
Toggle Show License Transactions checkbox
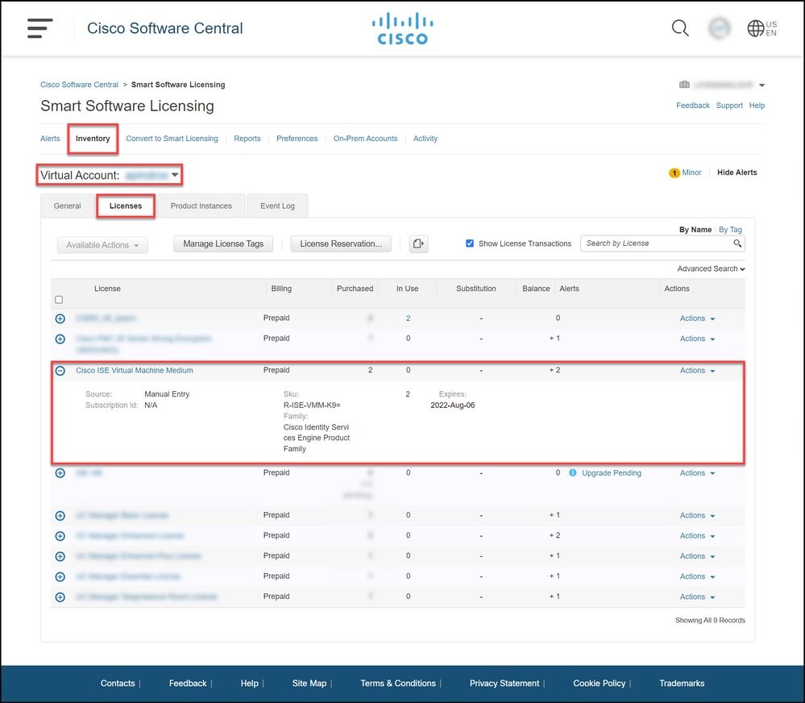click(x=469, y=243)
